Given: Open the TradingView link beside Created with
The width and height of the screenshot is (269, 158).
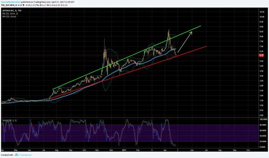Looking at the screenshot, I should point(25,155).
